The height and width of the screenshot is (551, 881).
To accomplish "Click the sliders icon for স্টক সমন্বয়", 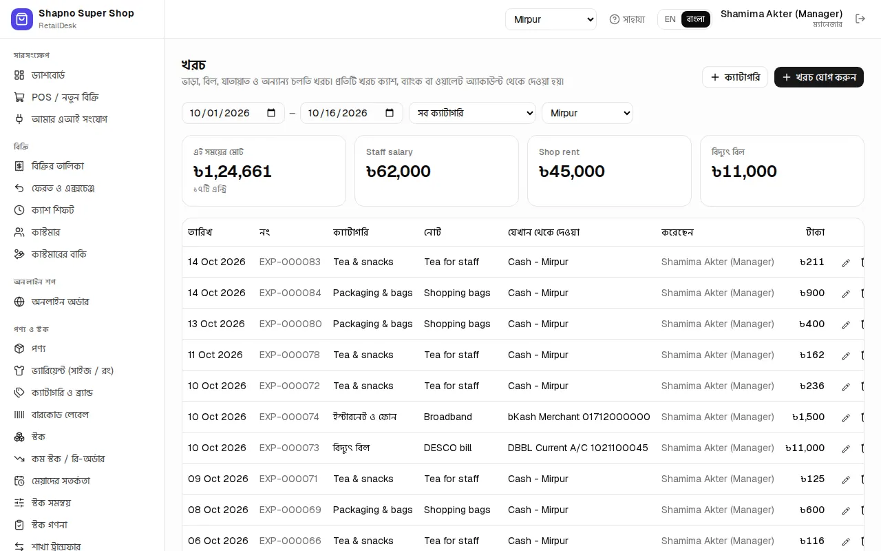I will click(x=19, y=503).
